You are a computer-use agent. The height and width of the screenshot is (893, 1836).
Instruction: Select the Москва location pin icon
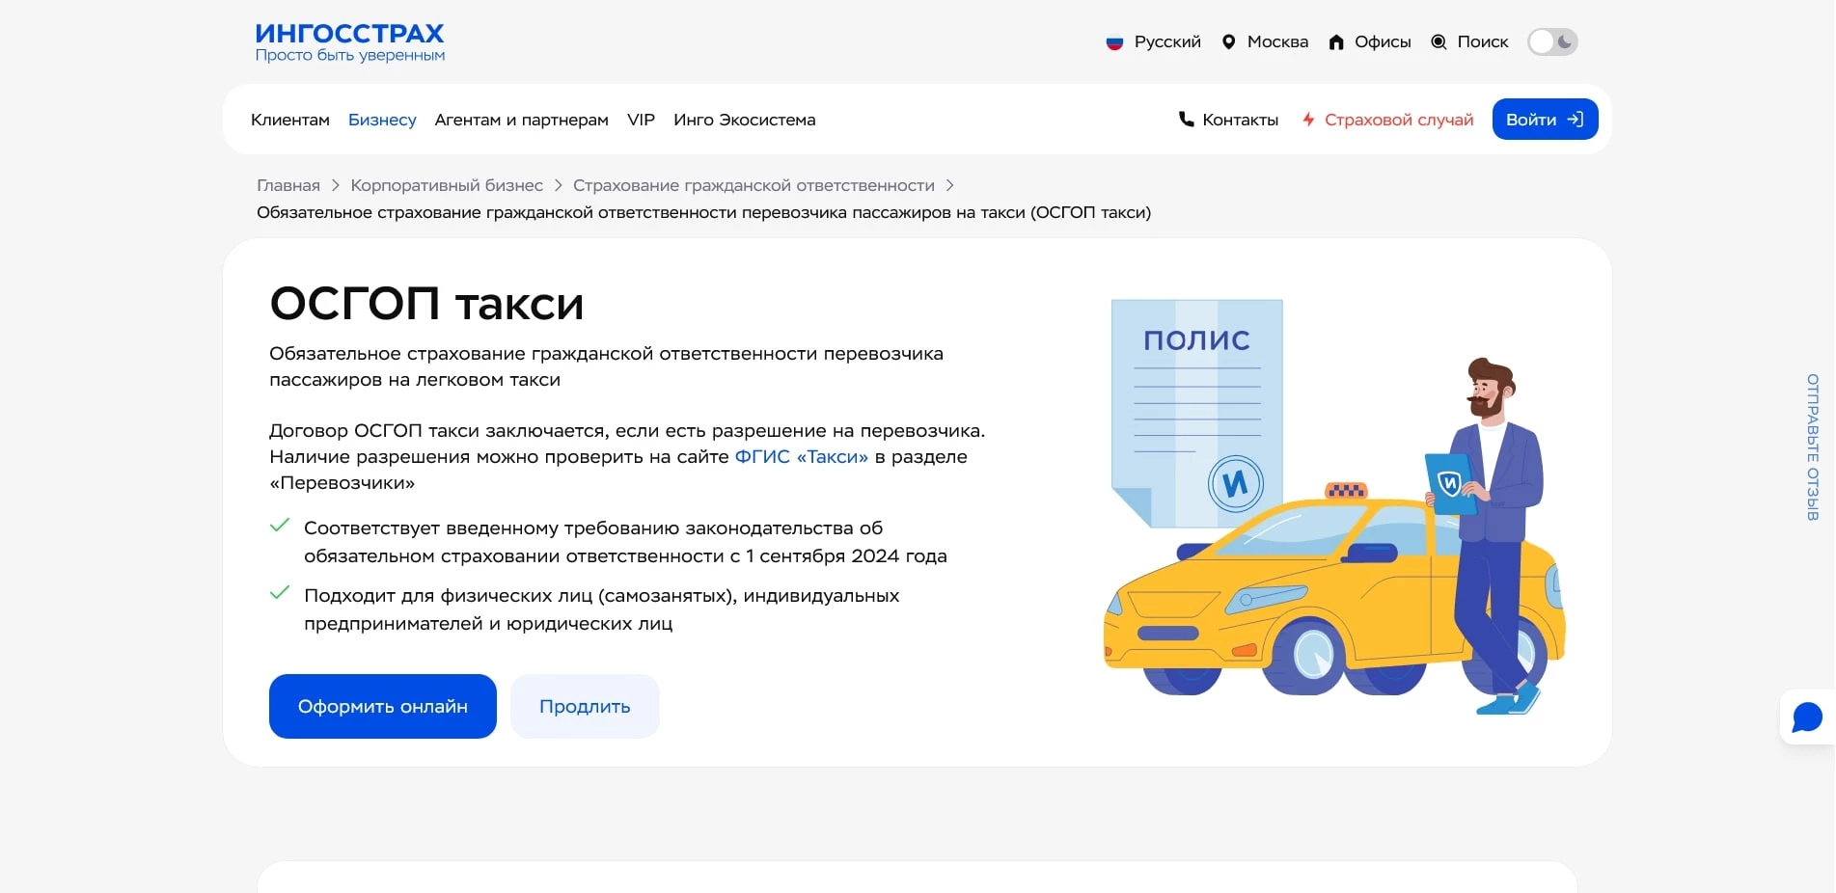click(x=1228, y=41)
